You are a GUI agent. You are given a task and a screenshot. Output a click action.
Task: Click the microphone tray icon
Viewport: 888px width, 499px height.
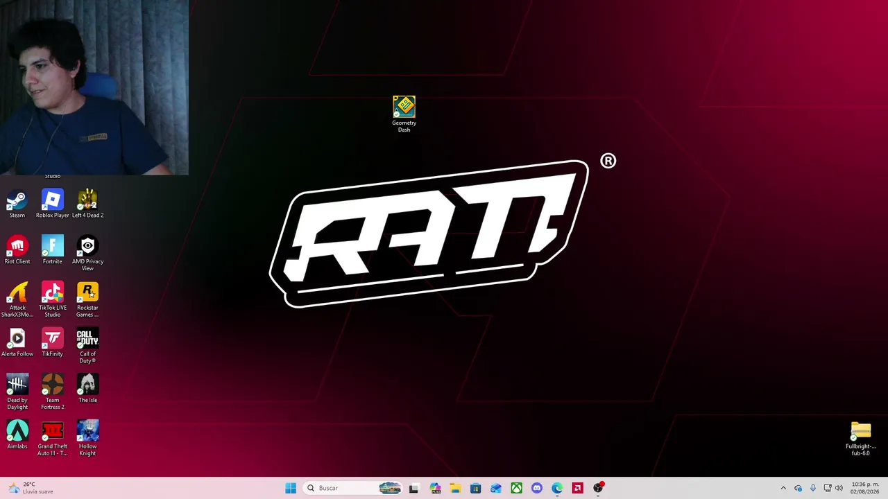point(812,488)
